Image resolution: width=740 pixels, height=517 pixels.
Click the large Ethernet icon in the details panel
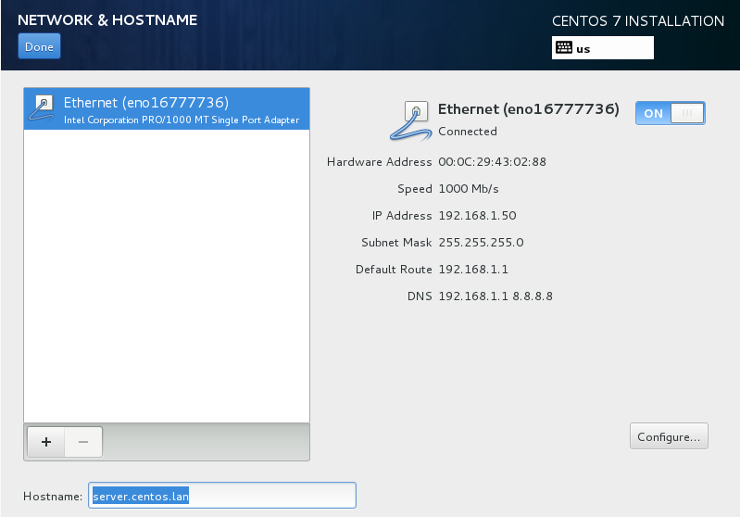tap(414, 120)
